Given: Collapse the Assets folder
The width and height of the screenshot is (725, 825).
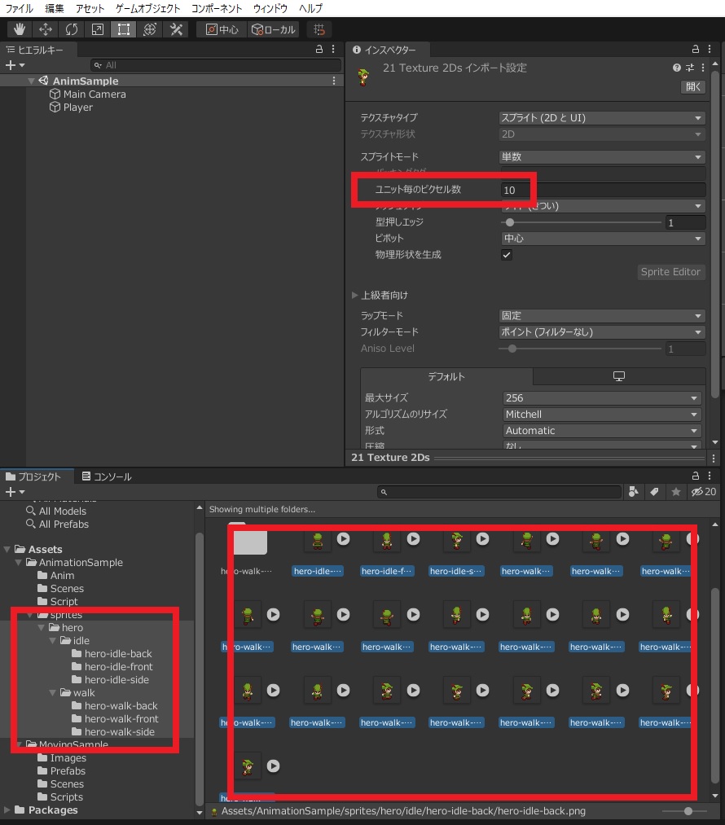Looking at the screenshot, I should 7,549.
